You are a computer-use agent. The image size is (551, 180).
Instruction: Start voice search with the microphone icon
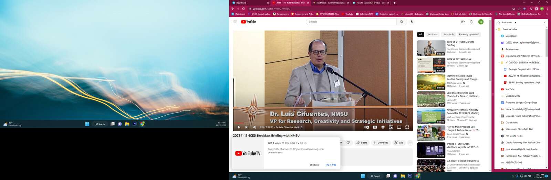pos(412,22)
